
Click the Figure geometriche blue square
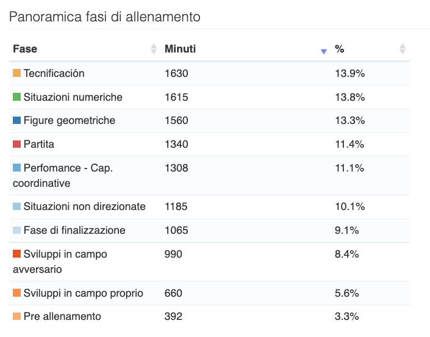tap(17, 121)
